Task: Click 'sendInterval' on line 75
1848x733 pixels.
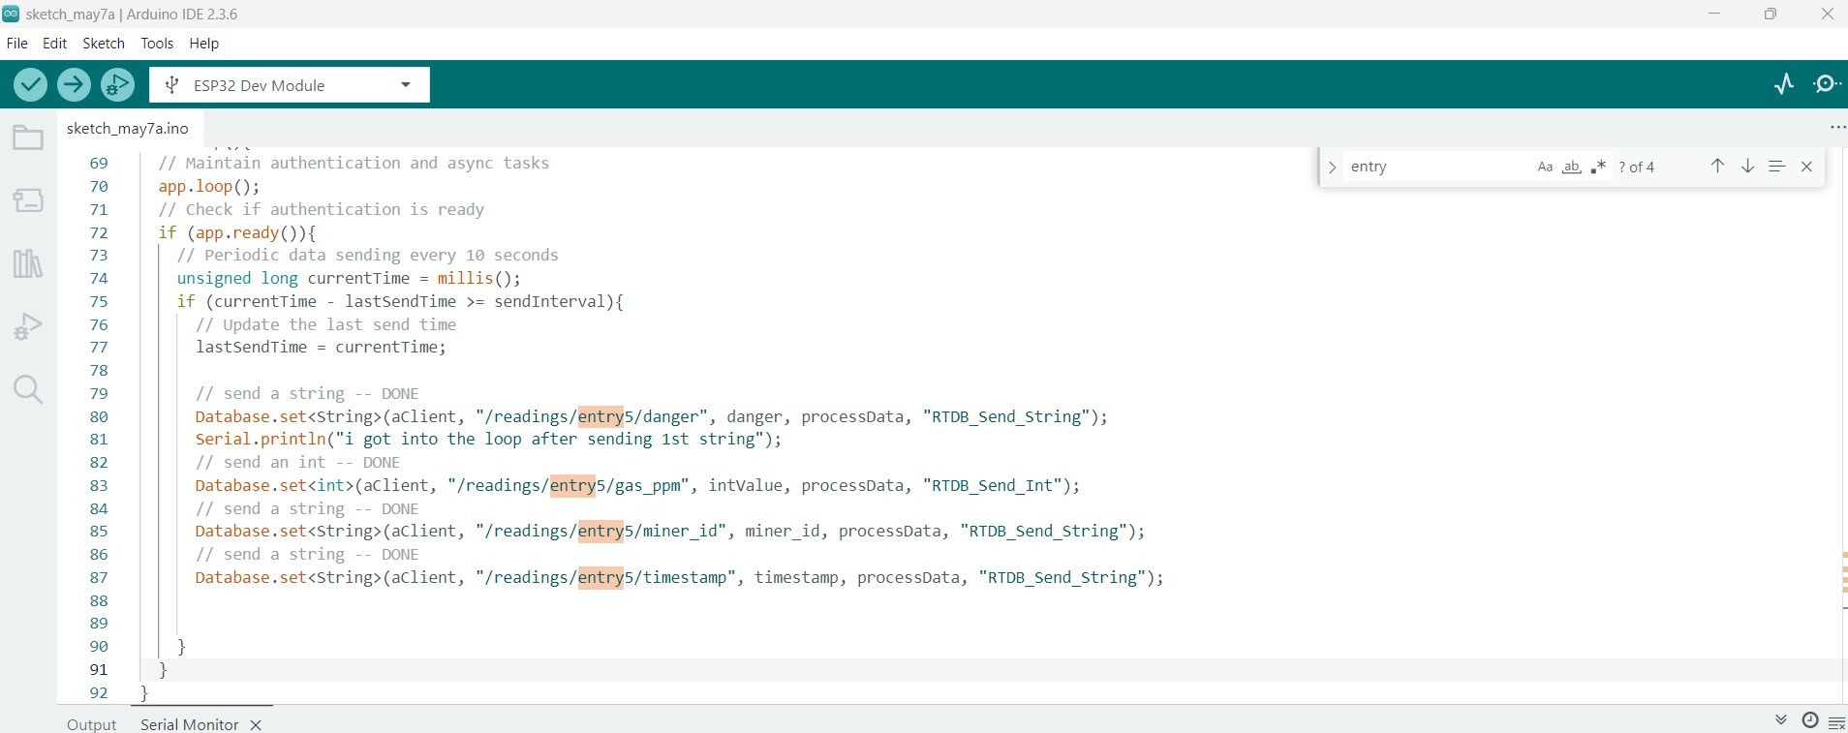Action: point(550,301)
